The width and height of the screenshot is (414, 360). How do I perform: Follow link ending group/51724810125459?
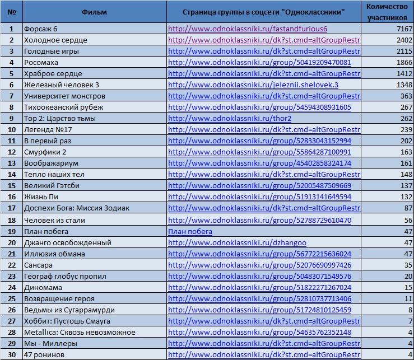tap(259, 310)
